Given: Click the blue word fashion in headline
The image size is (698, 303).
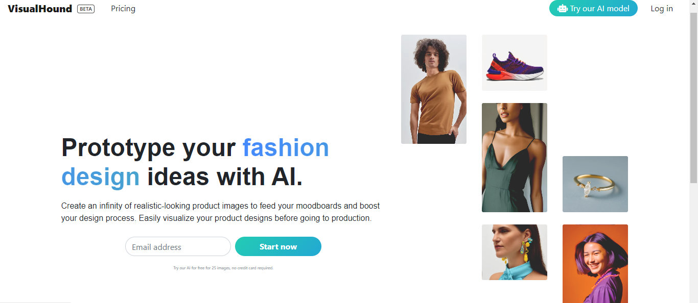Looking at the screenshot, I should pyautogui.click(x=286, y=147).
